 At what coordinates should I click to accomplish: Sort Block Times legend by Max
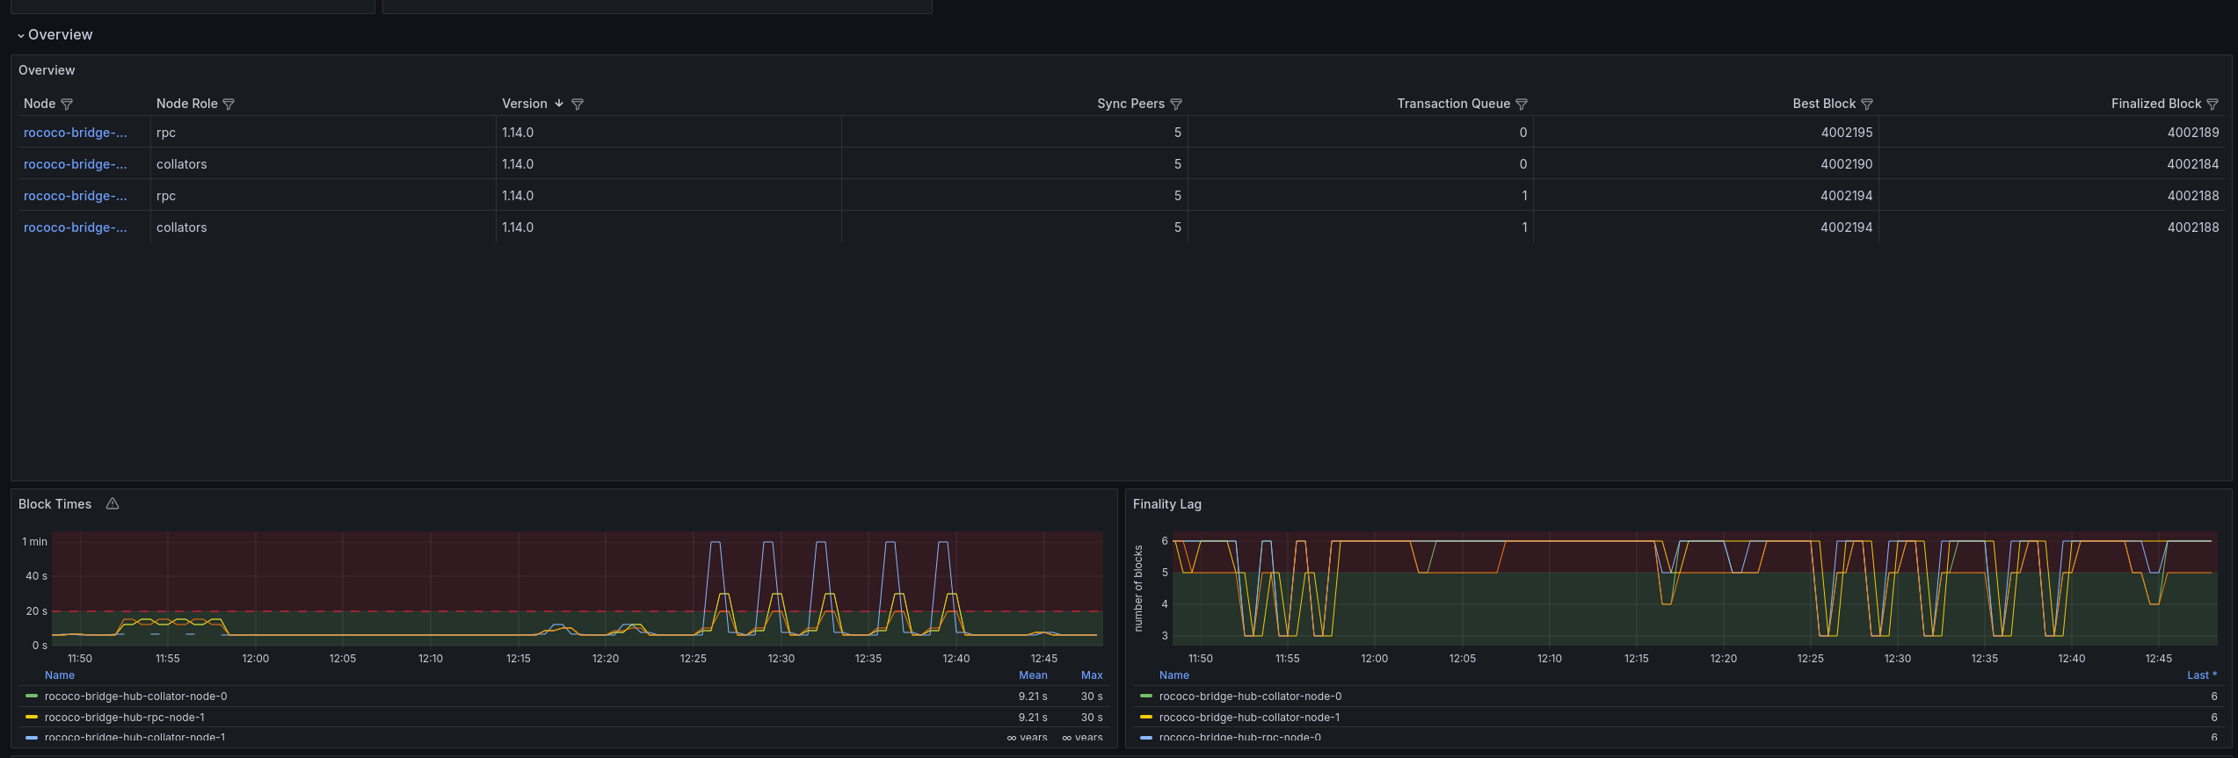point(1092,675)
